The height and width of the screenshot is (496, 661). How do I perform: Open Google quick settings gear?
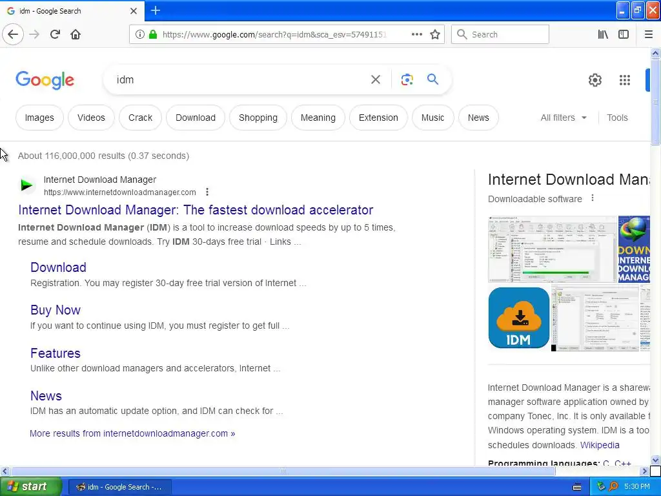point(595,79)
